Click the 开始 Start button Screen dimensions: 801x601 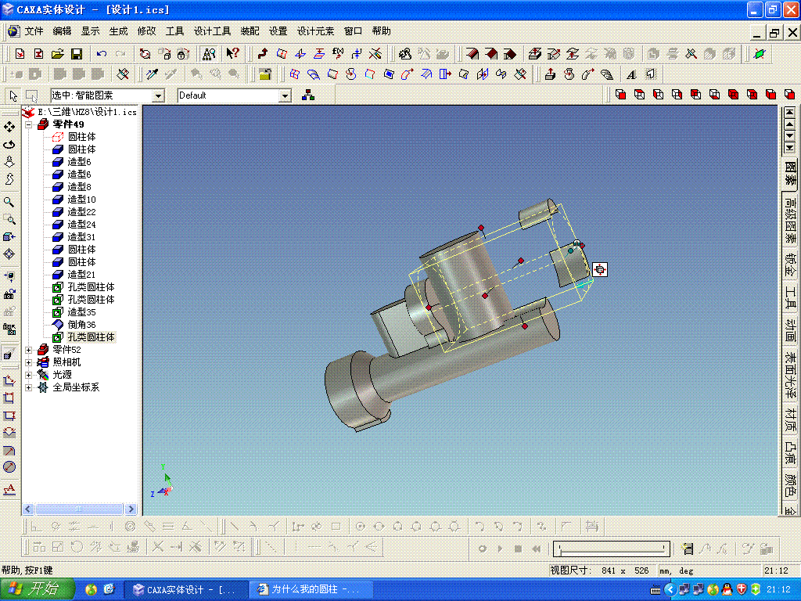point(37,589)
